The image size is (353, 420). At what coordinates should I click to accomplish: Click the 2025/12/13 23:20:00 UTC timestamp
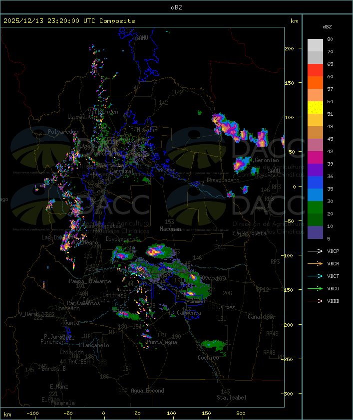pos(49,21)
